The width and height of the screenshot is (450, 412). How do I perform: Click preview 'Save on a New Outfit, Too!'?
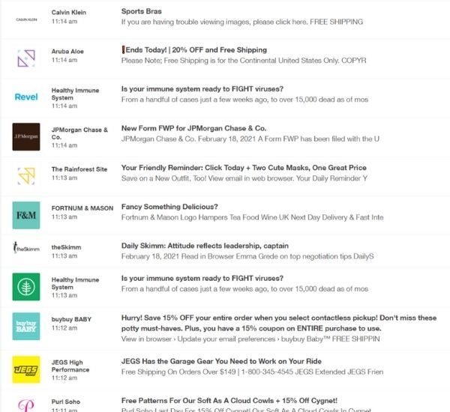click(244, 178)
